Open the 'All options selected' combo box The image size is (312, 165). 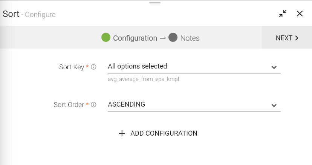(x=188, y=67)
